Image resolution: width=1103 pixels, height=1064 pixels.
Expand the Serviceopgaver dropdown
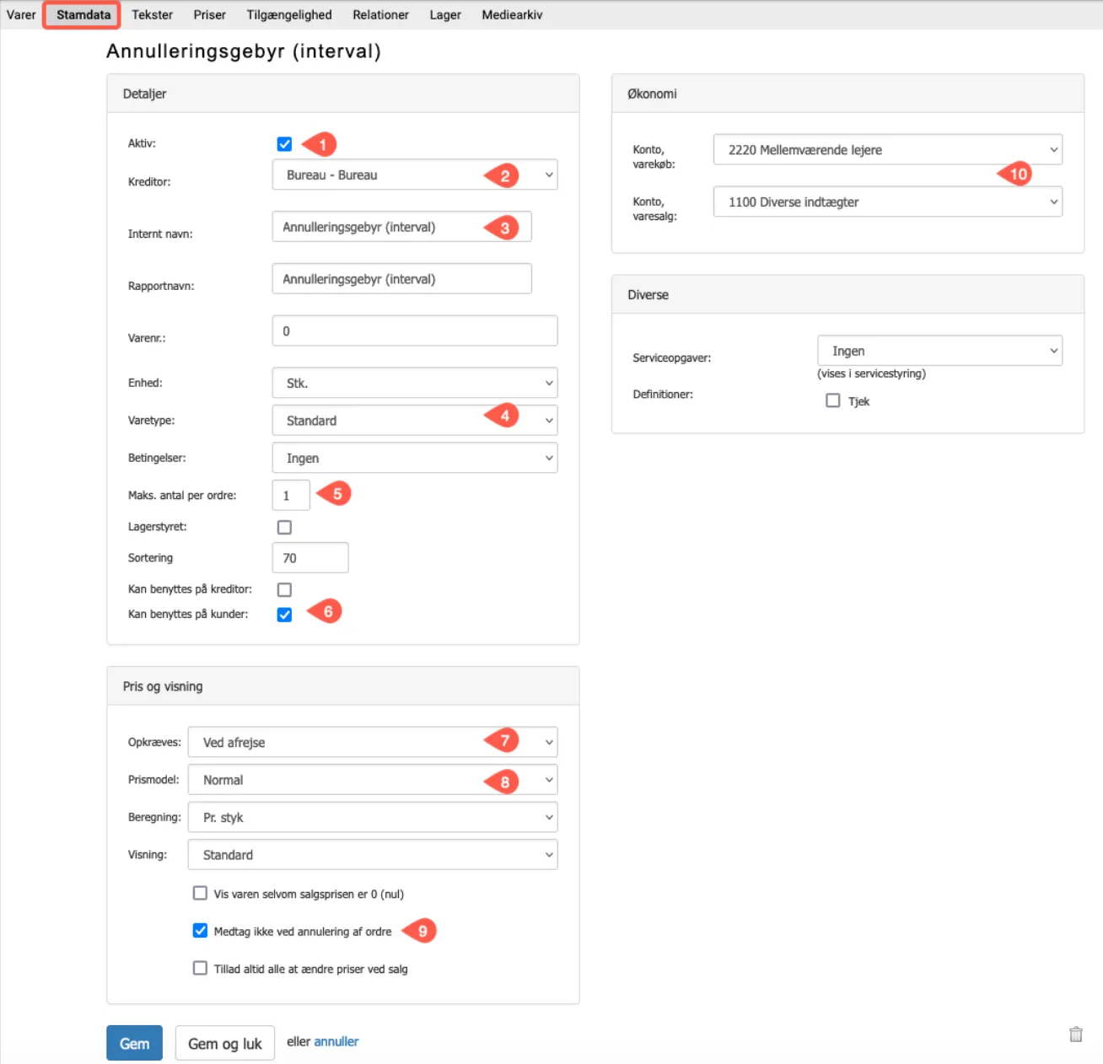(939, 351)
